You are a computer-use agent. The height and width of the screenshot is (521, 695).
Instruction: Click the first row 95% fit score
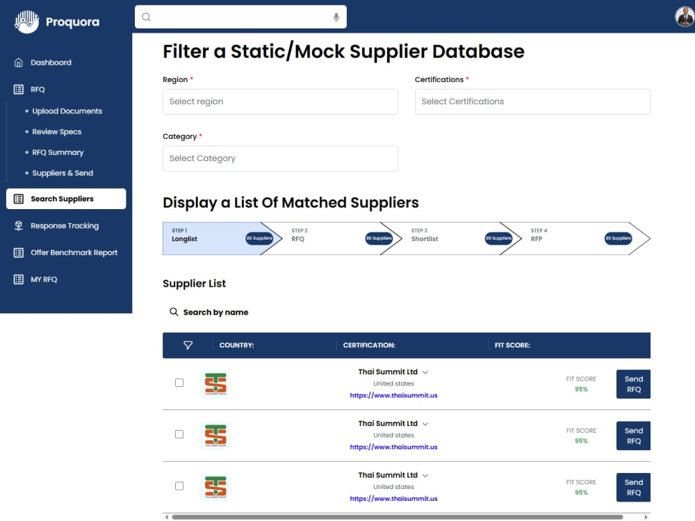(581, 390)
